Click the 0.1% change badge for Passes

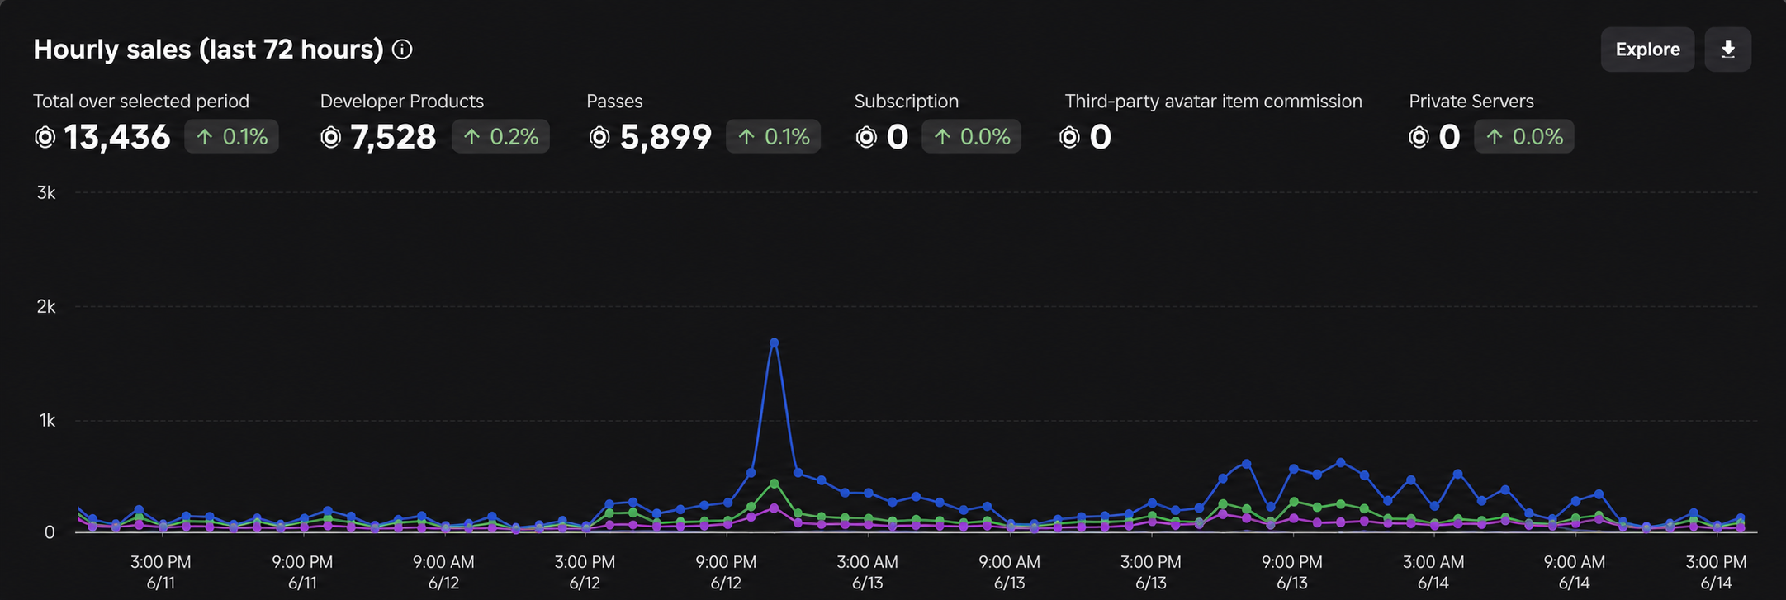pyautogui.click(x=773, y=137)
